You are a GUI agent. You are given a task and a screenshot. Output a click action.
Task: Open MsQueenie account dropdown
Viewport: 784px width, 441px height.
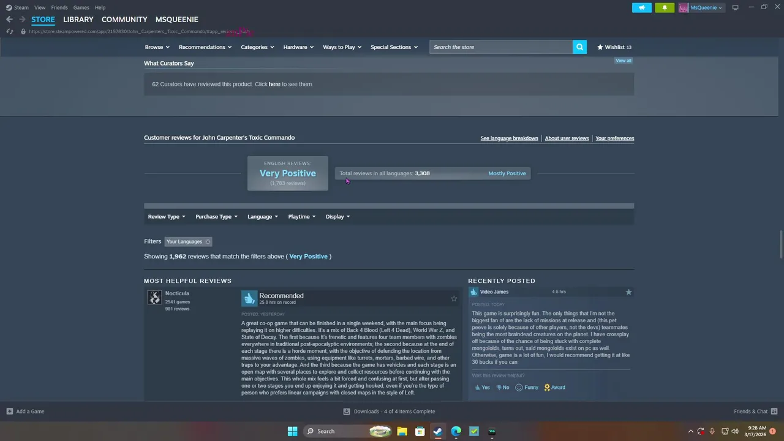(707, 7)
